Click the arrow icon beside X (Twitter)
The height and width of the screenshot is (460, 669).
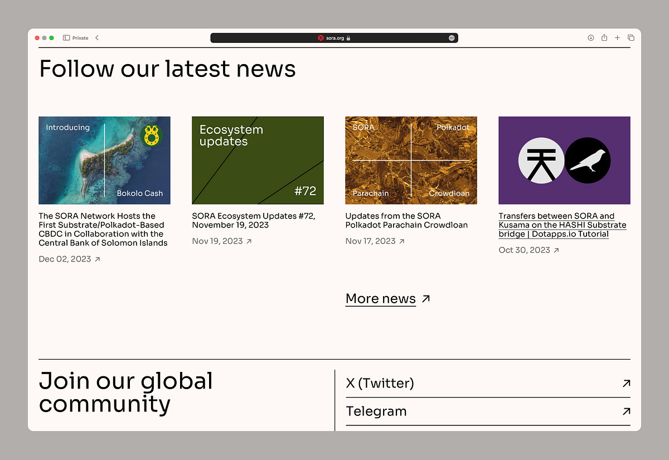point(626,384)
